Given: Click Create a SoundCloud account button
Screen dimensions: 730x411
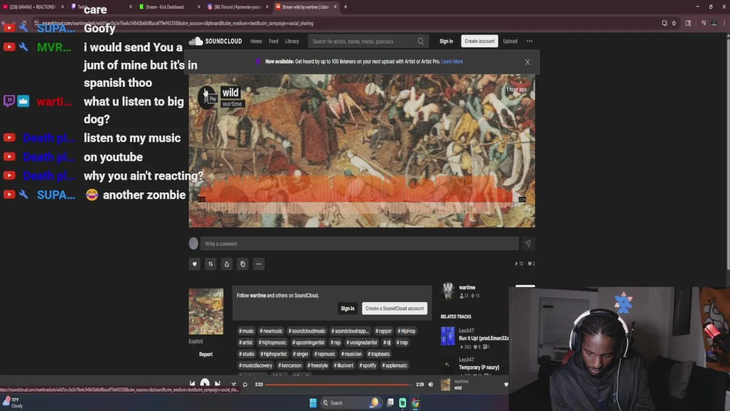Looking at the screenshot, I should coord(395,308).
